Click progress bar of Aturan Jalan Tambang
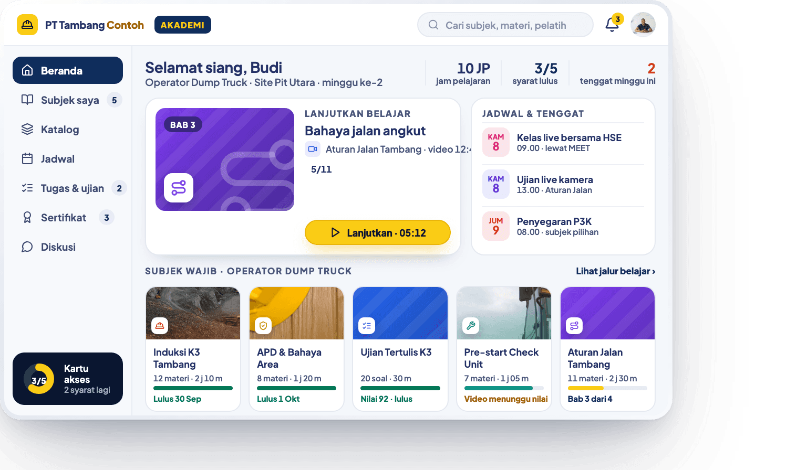 [x=607, y=388]
